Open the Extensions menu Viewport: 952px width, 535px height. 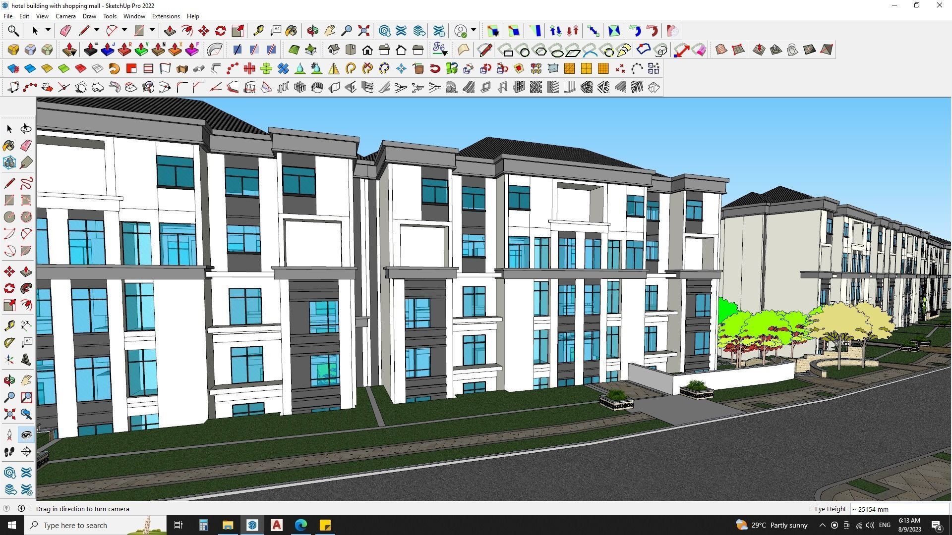(166, 16)
